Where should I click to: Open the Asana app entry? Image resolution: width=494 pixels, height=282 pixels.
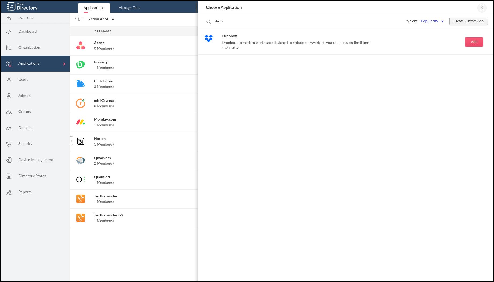[x=134, y=46]
